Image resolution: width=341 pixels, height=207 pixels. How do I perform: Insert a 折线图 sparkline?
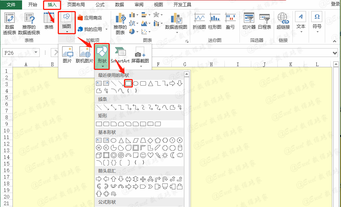[199, 21]
